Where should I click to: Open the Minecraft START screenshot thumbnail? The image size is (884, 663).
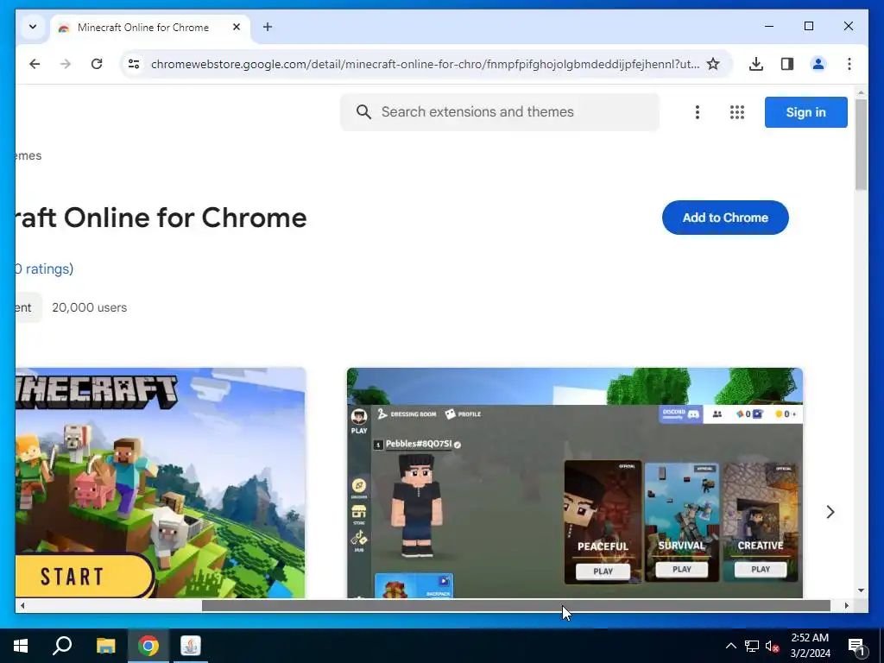[161, 483]
